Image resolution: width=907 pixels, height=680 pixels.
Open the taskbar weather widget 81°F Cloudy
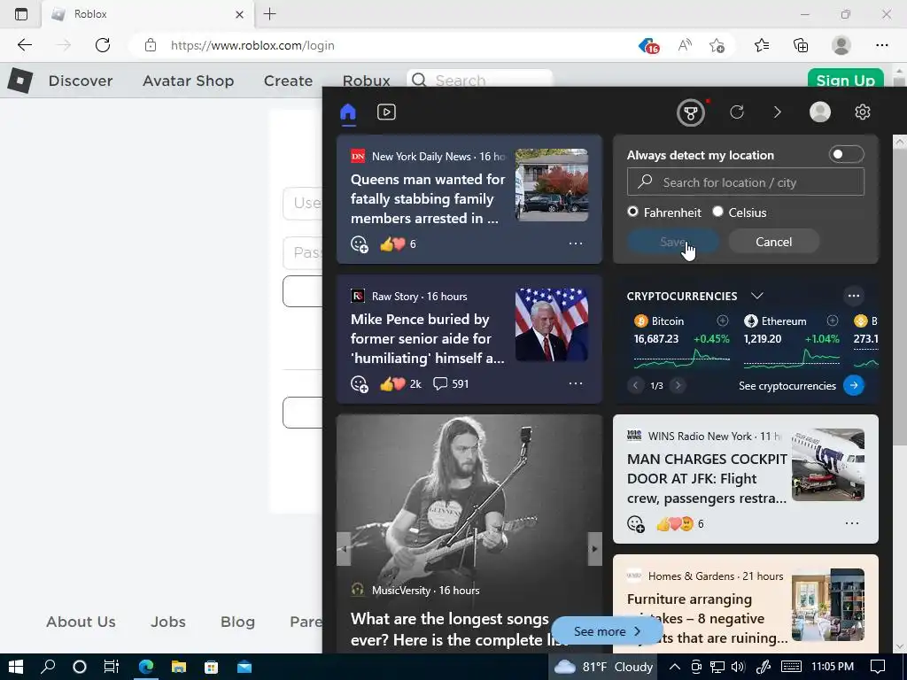(x=603, y=667)
